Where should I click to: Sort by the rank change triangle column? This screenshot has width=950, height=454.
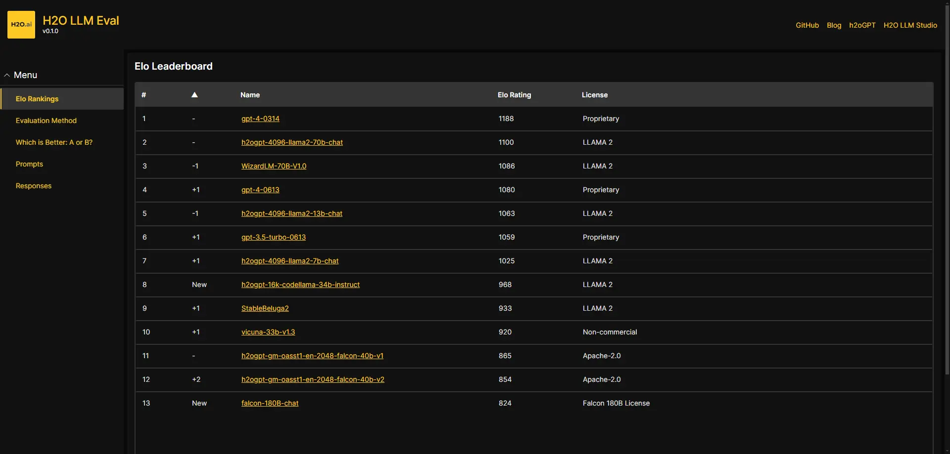(194, 95)
